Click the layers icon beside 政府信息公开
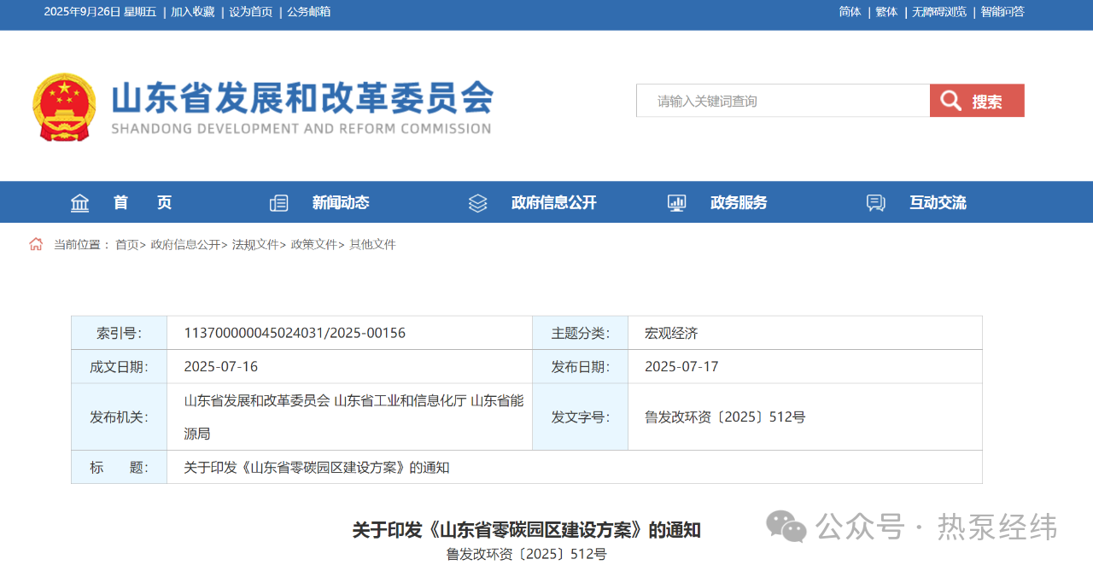 (x=477, y=203)
